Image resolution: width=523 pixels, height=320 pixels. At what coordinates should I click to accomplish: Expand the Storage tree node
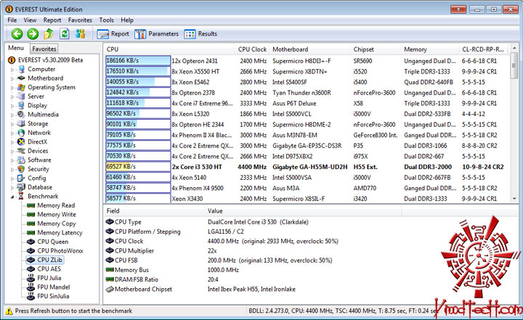point(12,124)
